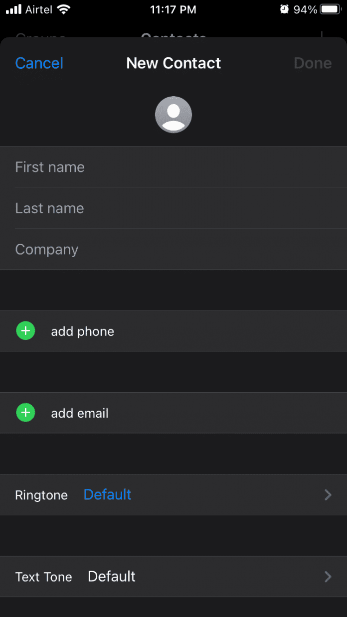
Task: Select the New Contact title
Action: [173, 63]
